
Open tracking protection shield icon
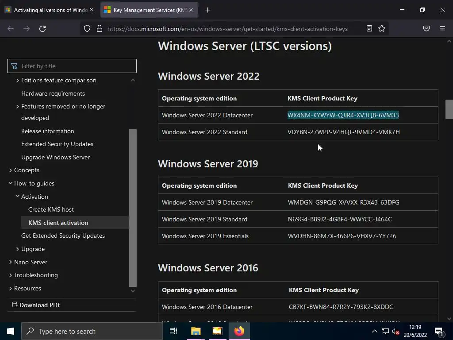pos(87,29)
